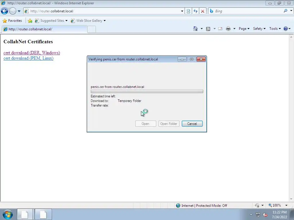Click the Add to Favorites bar icon

point(30,21)
